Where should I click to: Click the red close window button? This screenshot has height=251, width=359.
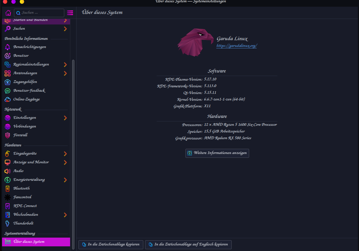click(x=5, y=2)
